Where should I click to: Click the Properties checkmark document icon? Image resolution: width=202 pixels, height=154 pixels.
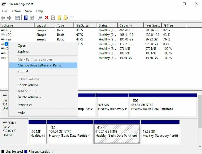click(x=53, y=18)
